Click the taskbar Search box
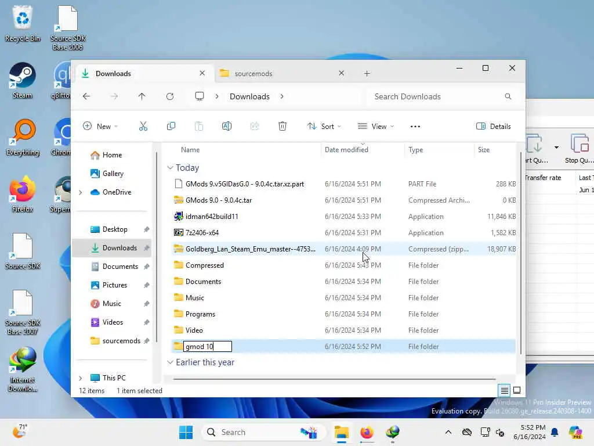 click(264, 432)
